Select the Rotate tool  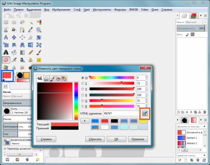tap(39, 37)
